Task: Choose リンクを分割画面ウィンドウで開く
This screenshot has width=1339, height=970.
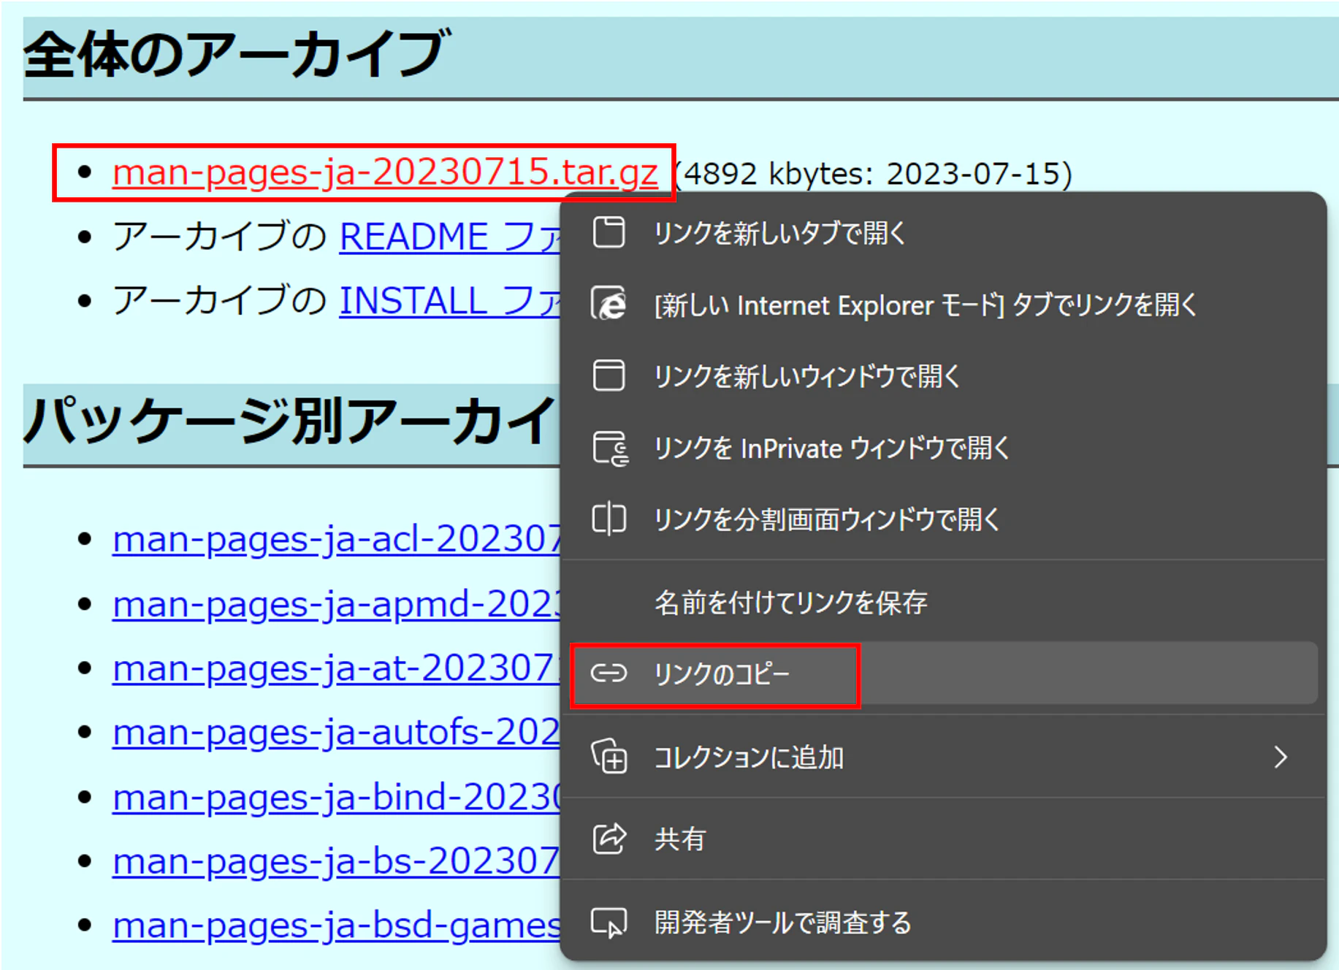Action: (943, 519)
